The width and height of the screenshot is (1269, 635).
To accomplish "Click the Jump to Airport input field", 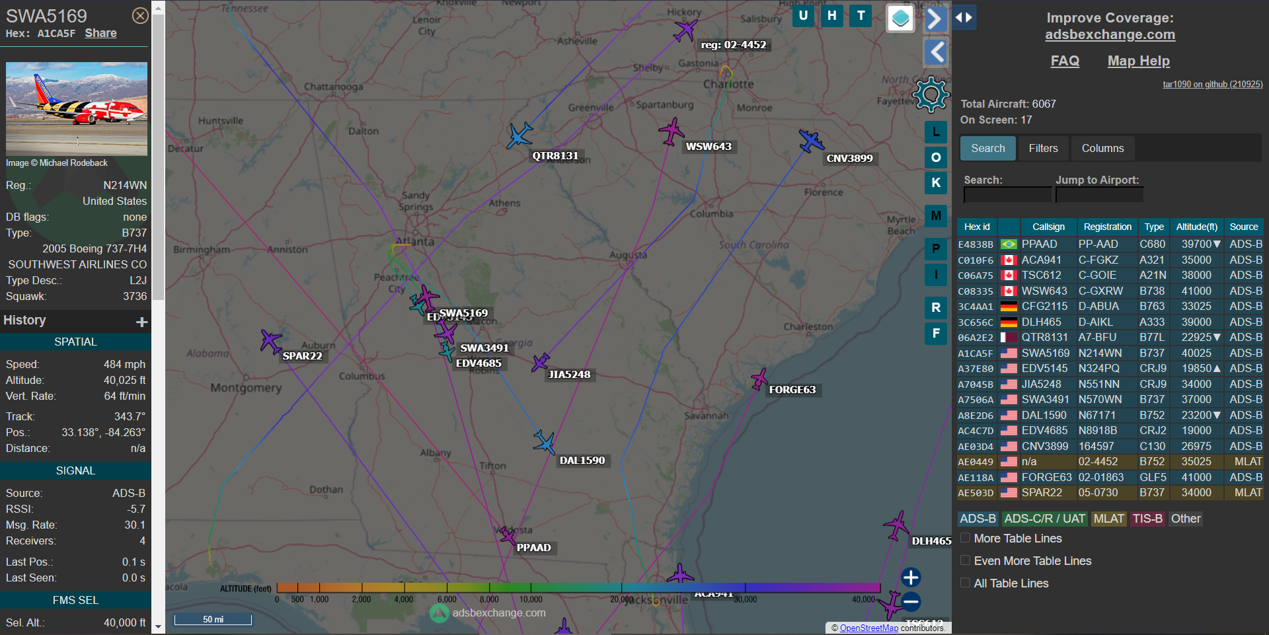I will point(1099,195).
